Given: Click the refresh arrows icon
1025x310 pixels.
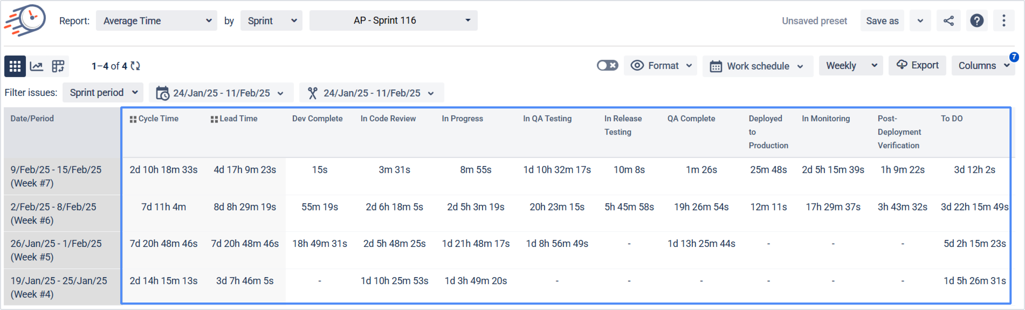Looking at the screenshot, I should (135, 66).
